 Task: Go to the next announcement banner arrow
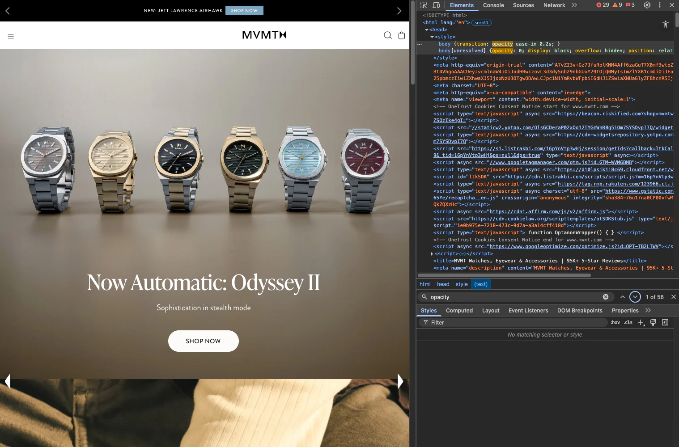[399, 11]
